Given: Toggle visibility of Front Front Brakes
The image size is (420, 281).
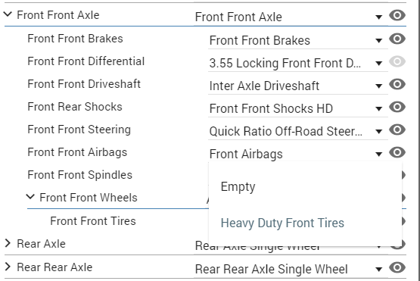Looking at the screenshot, I should (397, 39).
